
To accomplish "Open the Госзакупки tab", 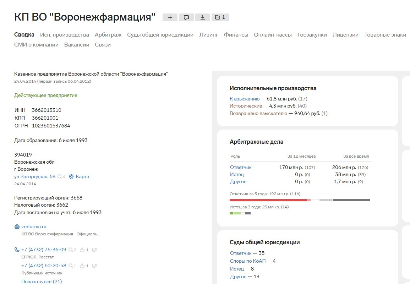I will pos(312,35).
